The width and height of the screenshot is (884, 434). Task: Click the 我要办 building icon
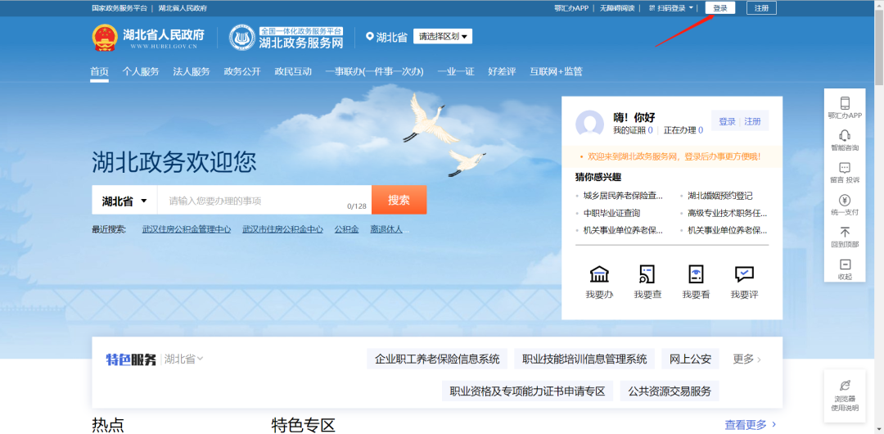[x=599, y=274]
